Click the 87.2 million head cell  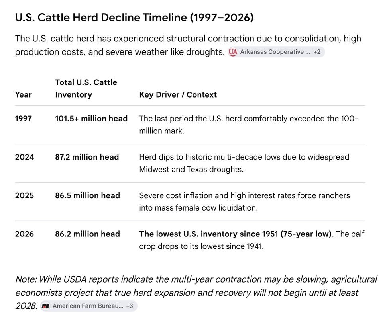pyautogui.click(x=87, y=157)
